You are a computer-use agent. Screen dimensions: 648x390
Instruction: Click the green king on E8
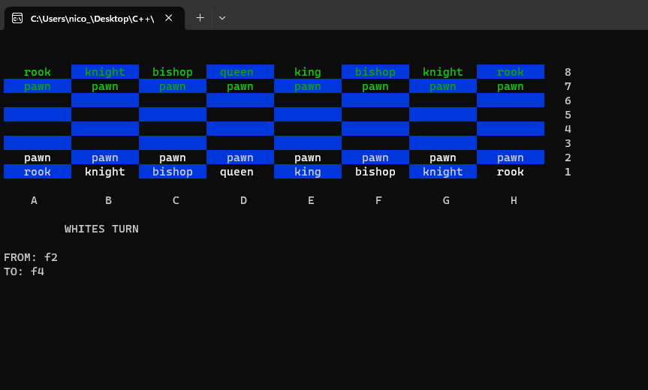click(307, 72)
